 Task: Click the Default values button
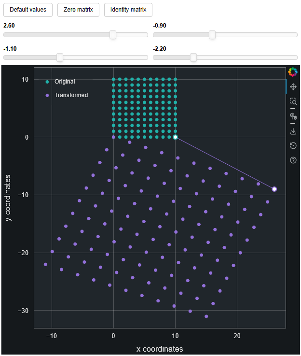(x=28, y=10)
